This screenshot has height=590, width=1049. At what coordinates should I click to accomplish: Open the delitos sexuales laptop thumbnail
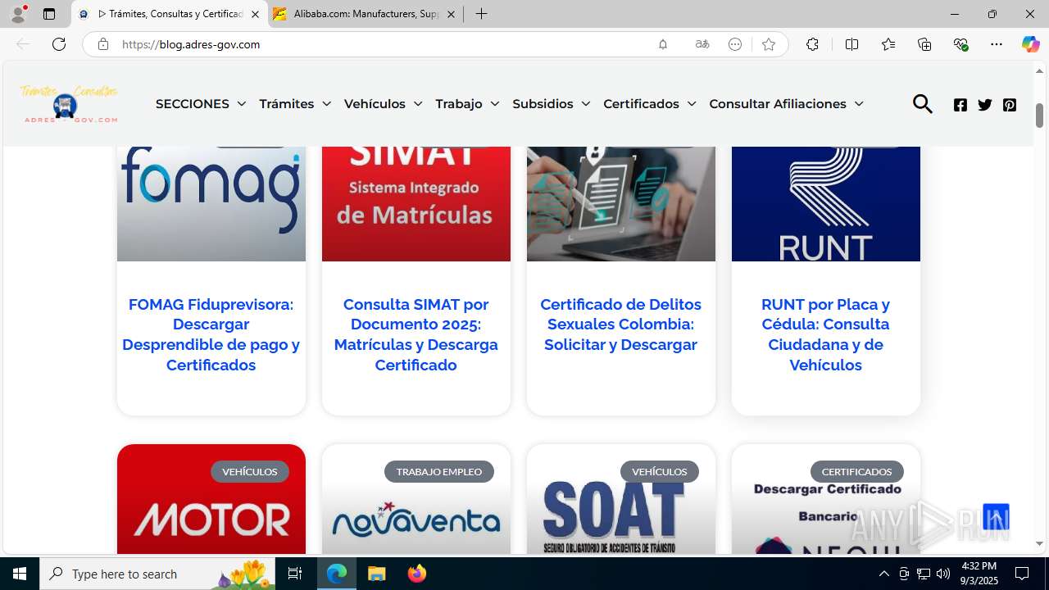tap(621, 204)
